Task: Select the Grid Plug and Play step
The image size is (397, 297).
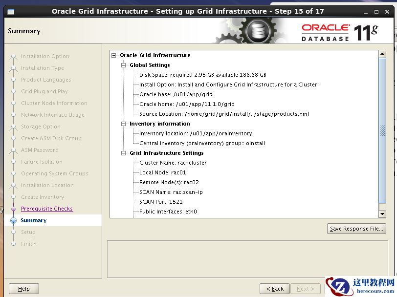Action: pyautogui.click(x=44, y=91)
